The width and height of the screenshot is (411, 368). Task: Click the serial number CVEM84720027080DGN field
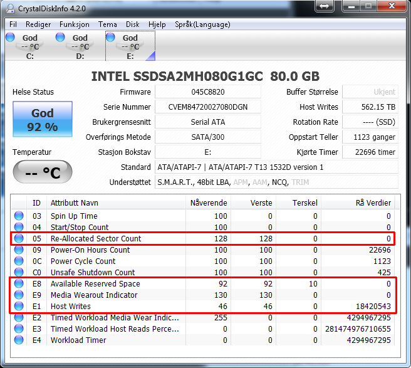point(208,107)
